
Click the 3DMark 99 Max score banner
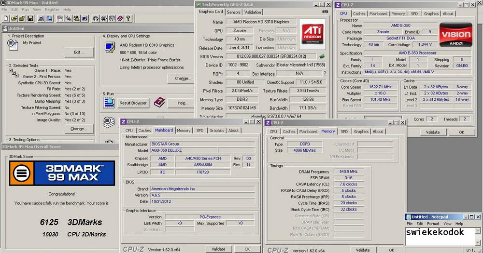pyautogui.click(x=62, y=173)
